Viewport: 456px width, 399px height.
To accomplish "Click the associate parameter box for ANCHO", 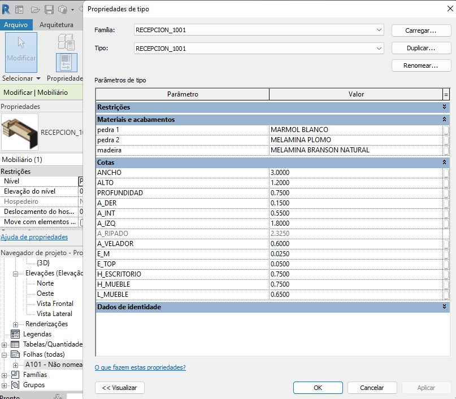I will tap(446, 173).
